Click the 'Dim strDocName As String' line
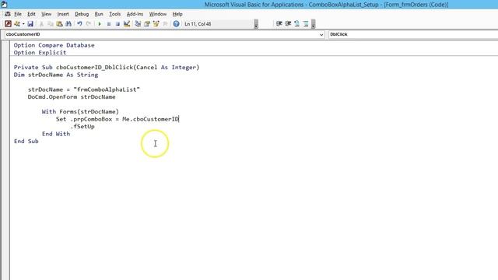The width and height of the screenshot is (498, 280). (56, 75)
